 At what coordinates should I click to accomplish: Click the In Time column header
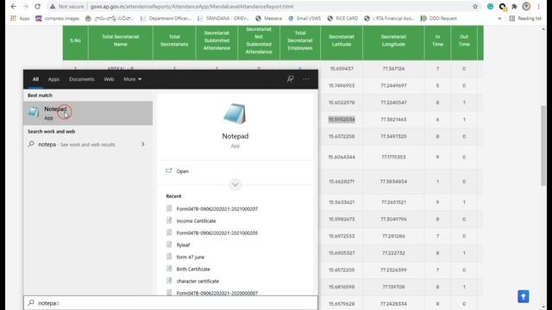(437, 40)
